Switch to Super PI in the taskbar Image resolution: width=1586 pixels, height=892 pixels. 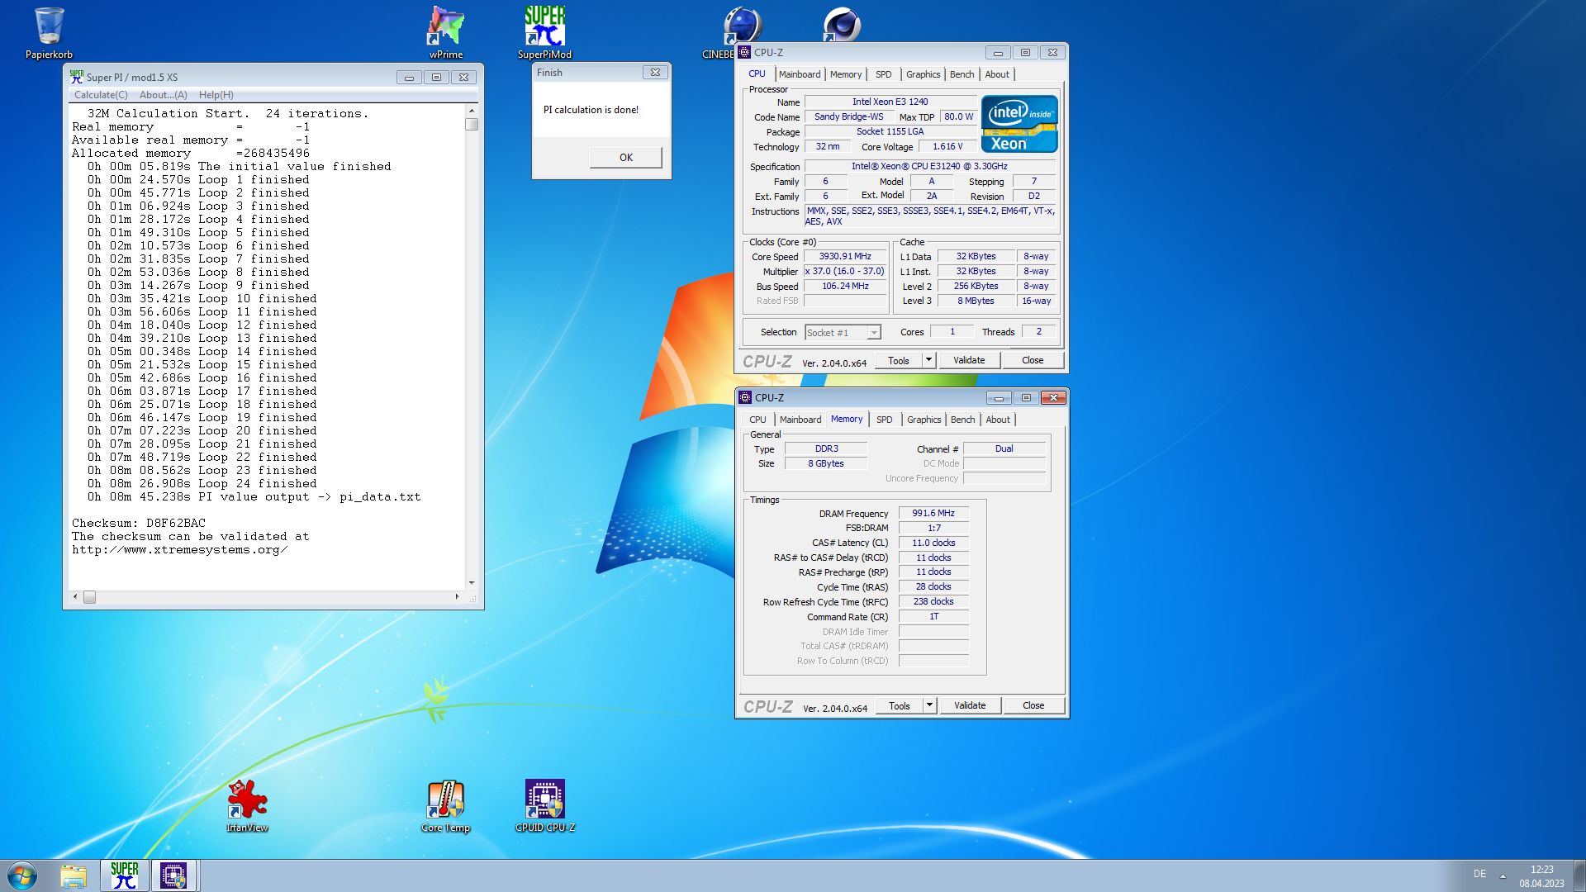pos(125,875)
